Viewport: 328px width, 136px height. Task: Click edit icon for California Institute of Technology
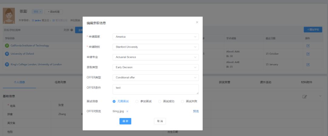(308, 46)
